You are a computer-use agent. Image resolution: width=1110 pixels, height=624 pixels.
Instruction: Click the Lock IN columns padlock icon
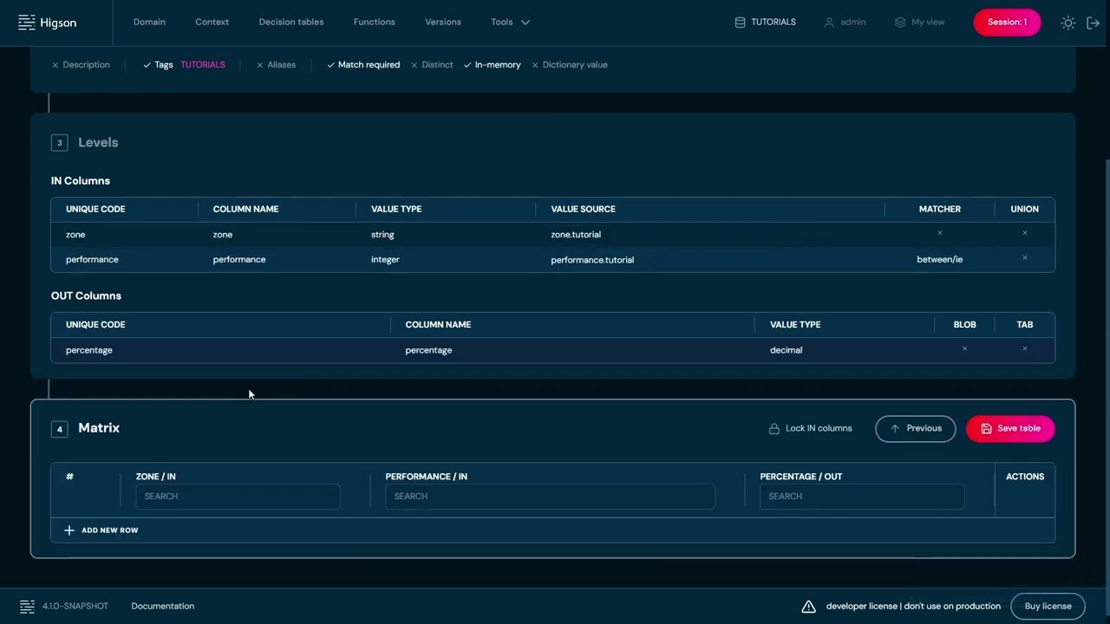click(x=774, y=428)
